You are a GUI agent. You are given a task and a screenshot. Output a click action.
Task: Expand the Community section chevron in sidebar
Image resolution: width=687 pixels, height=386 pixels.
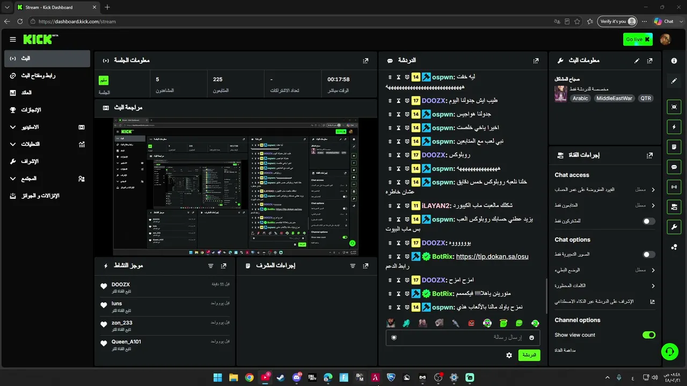point(13,179)
